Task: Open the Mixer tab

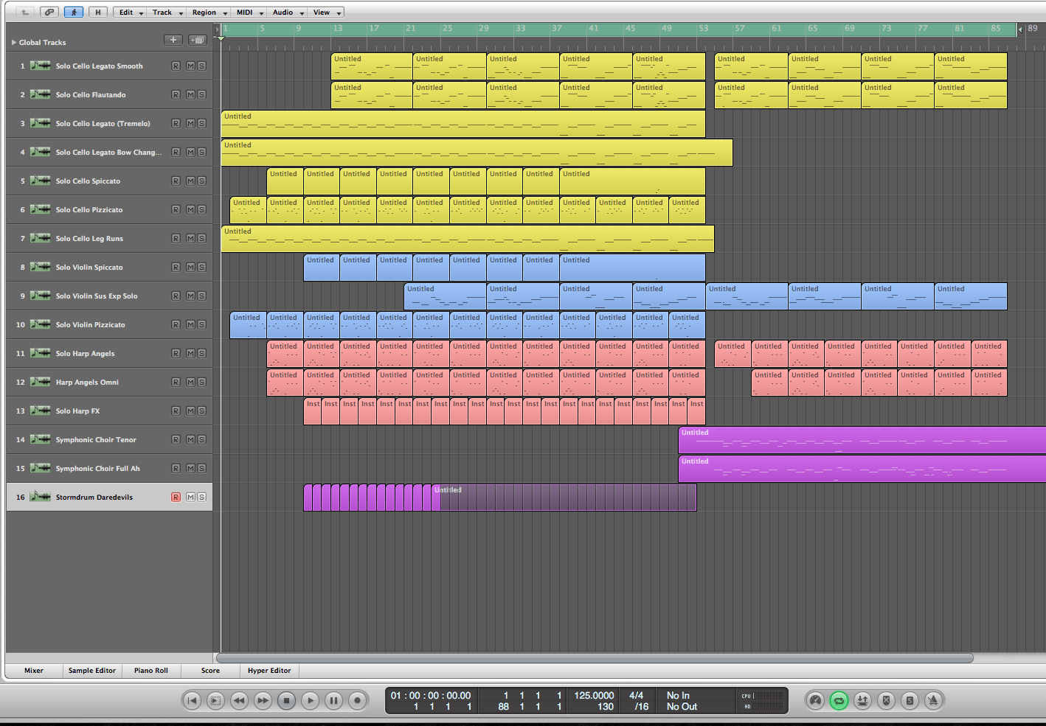Action: (34, 671)
